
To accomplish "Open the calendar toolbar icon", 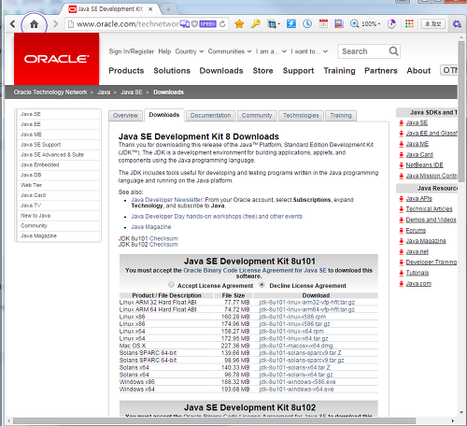I will 323,23.
